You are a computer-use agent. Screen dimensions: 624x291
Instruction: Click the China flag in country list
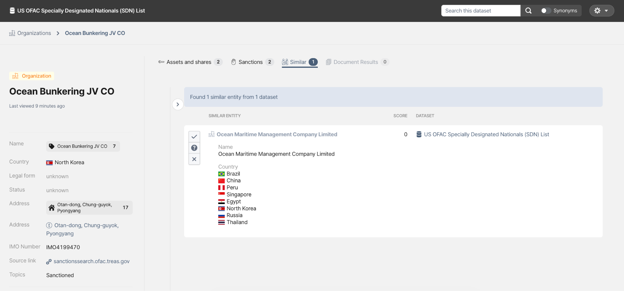click(222, 181)
